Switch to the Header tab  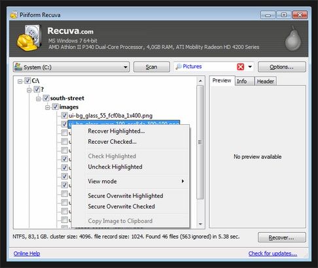pyautogui.click(x=266, y=81)
